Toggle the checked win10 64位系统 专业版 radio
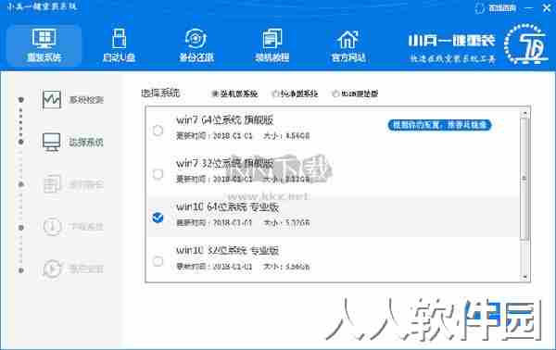This screenshot has width=556, height=350. pos(158,218)
